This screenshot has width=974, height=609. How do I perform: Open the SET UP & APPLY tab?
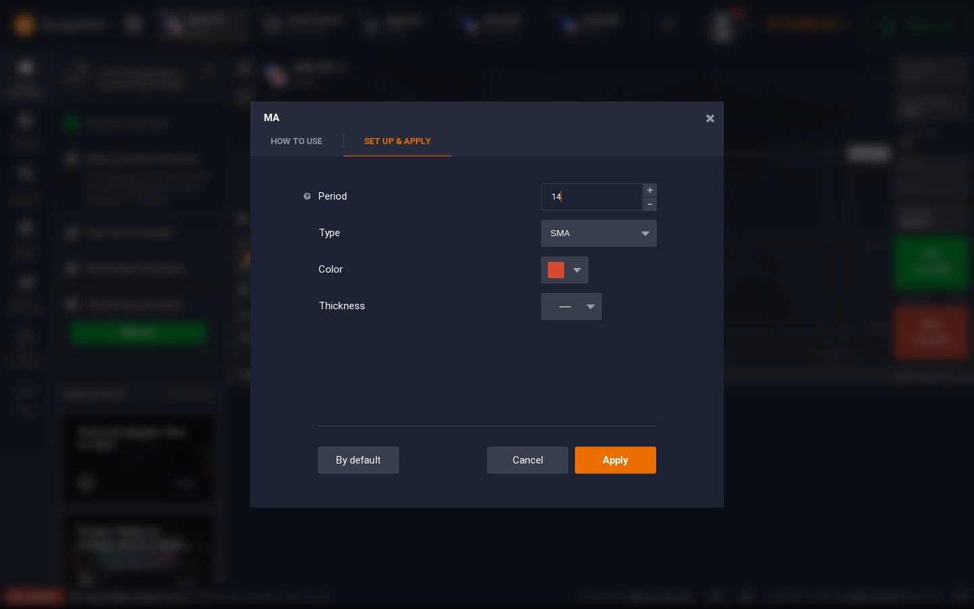coord(397,141)
